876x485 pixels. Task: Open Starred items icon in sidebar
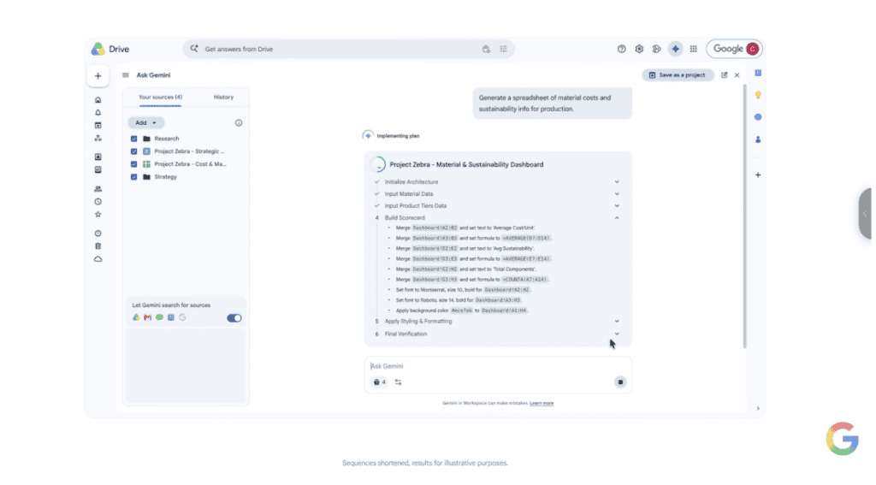[x=98, y=215]
